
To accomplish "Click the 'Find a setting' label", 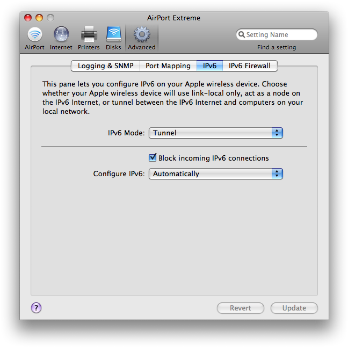I will (x=277, y=47).
